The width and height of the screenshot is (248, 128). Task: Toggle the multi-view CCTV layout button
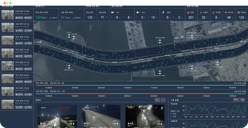[x=157, y=100]
